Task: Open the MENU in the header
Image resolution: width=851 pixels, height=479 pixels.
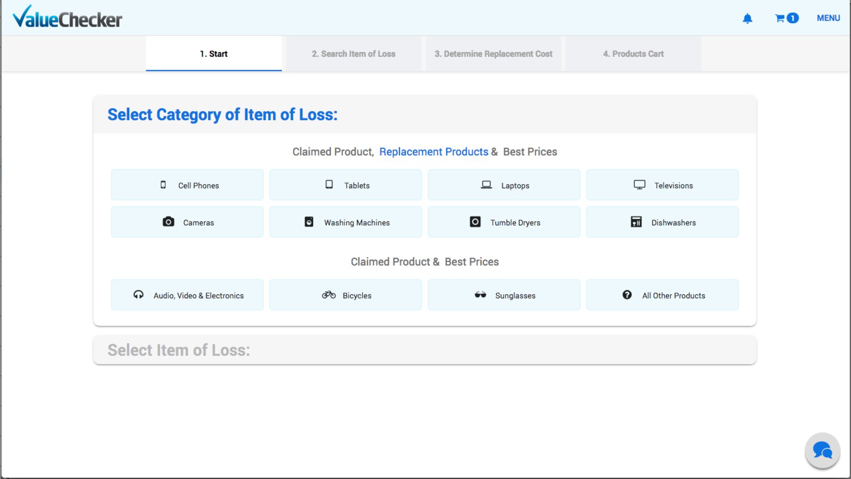Action: click(828, 18)
